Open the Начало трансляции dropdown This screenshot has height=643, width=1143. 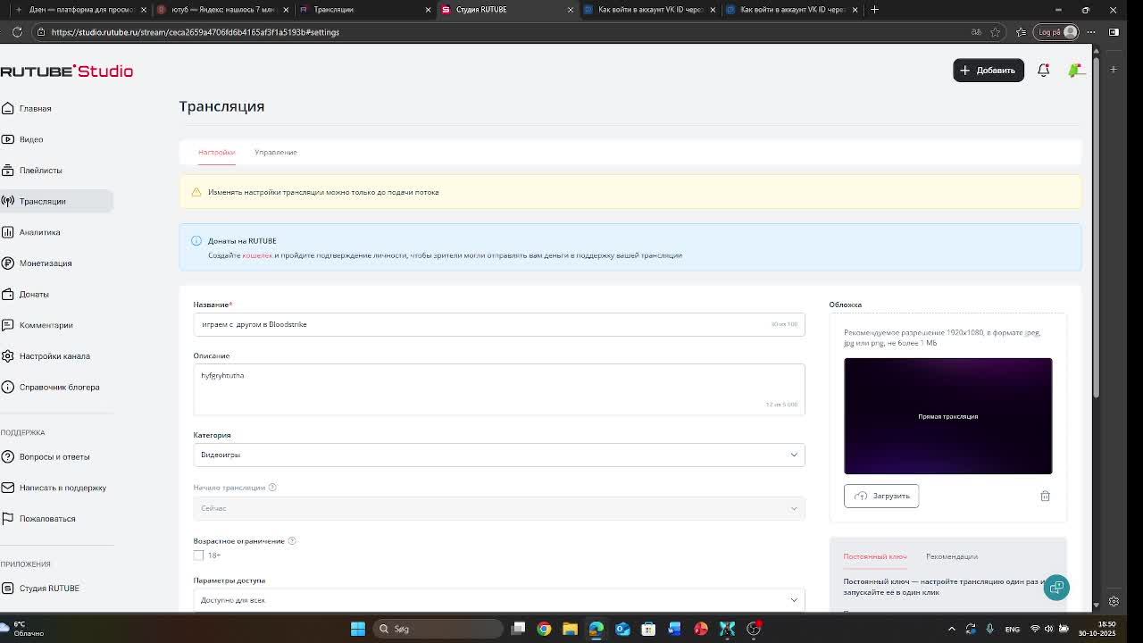[x=499, y=508]
